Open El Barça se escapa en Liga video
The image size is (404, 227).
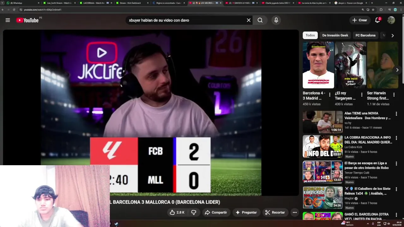point(366,166)
